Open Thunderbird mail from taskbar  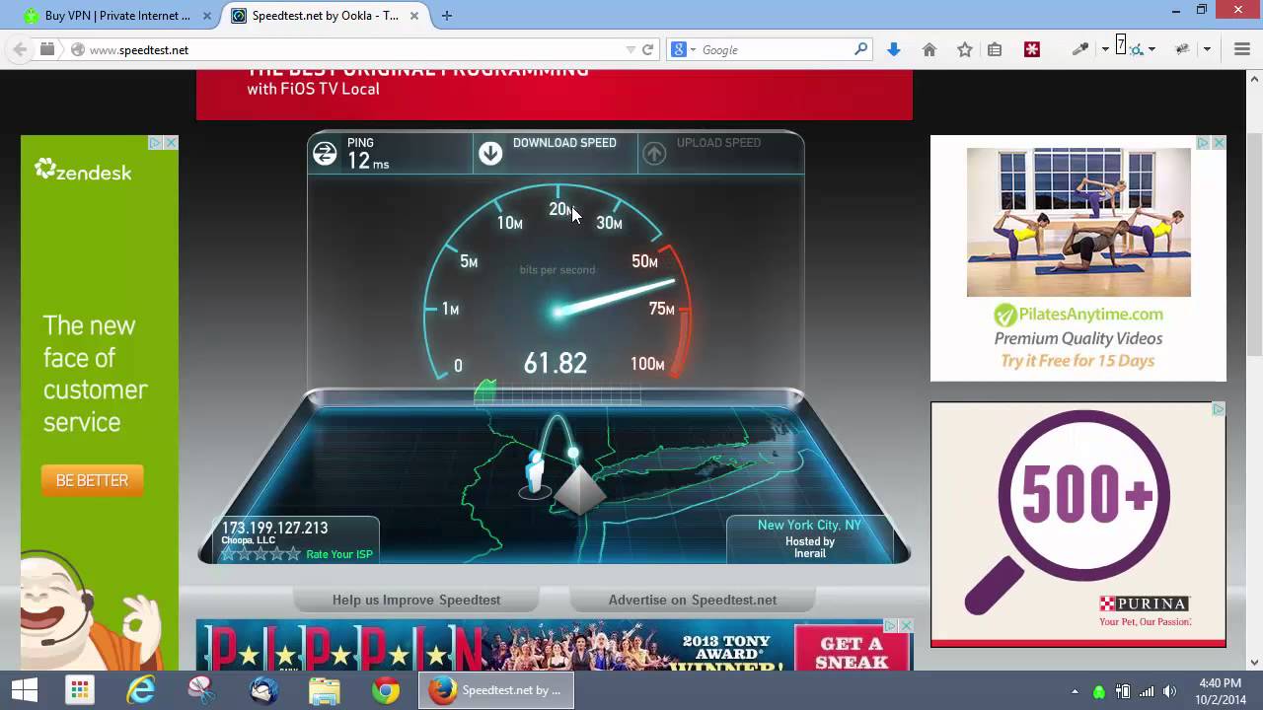coord(263,690)
